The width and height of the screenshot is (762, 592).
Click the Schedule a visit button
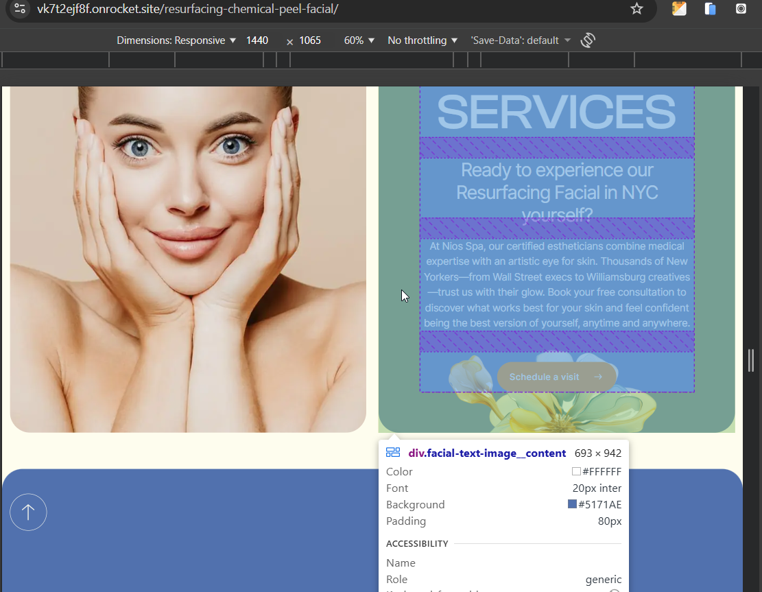click(x=557, y=377)
